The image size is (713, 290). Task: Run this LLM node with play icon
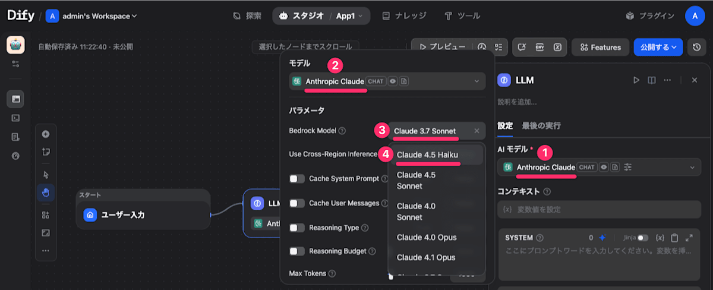point(636,80)
